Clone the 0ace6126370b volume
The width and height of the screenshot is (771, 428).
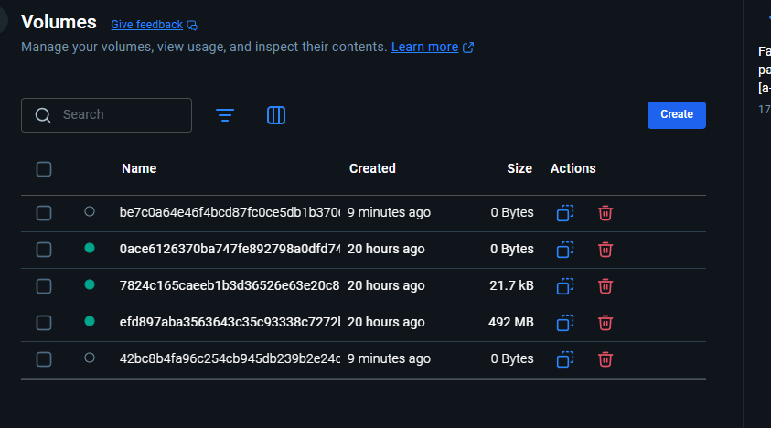tap(565, 250)
